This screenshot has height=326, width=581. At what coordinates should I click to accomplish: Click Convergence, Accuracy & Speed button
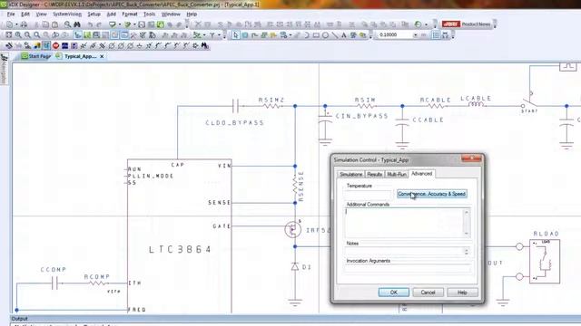point(432,194)
